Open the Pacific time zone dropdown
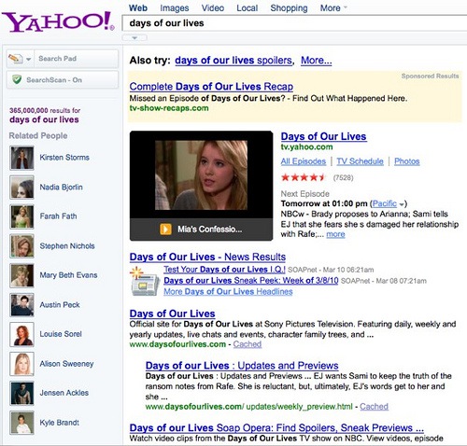467x446 pixels. 403,204
